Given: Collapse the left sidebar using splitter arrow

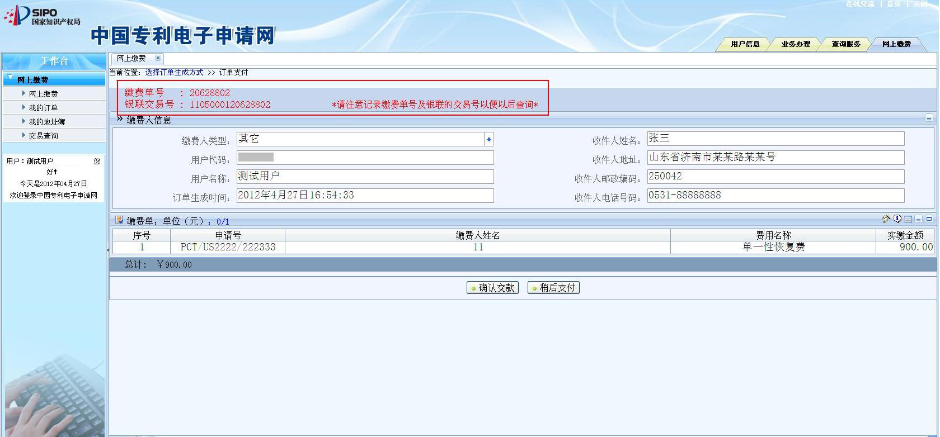Looking at the screenshot, I should pyautogui.click(x=107, y=250).
